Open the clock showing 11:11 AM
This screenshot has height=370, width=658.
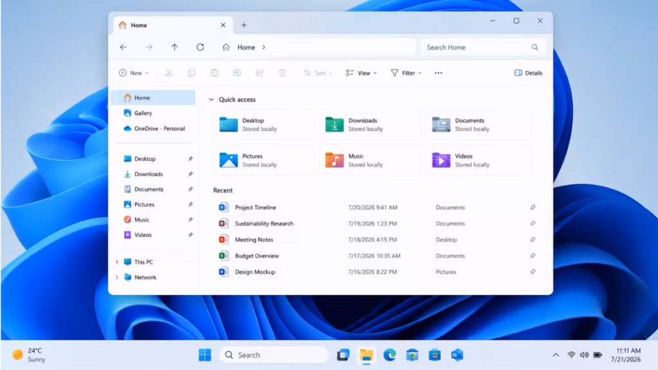tap(626, 355)
